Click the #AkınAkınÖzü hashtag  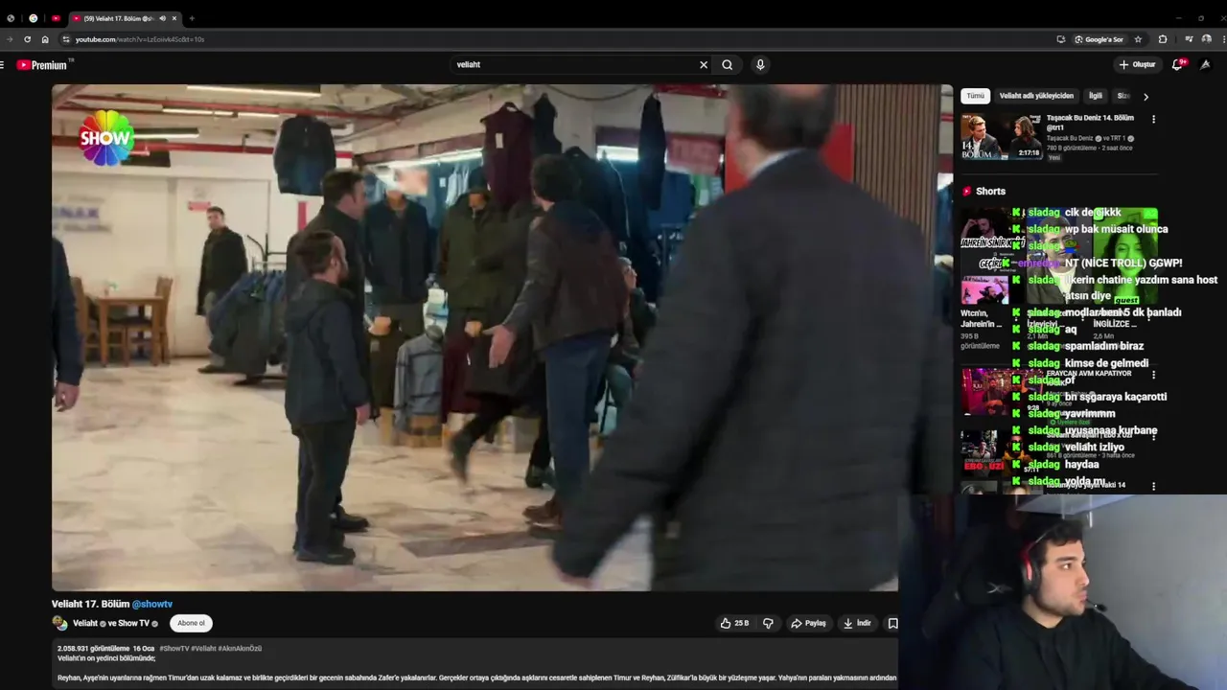[240, 649]
